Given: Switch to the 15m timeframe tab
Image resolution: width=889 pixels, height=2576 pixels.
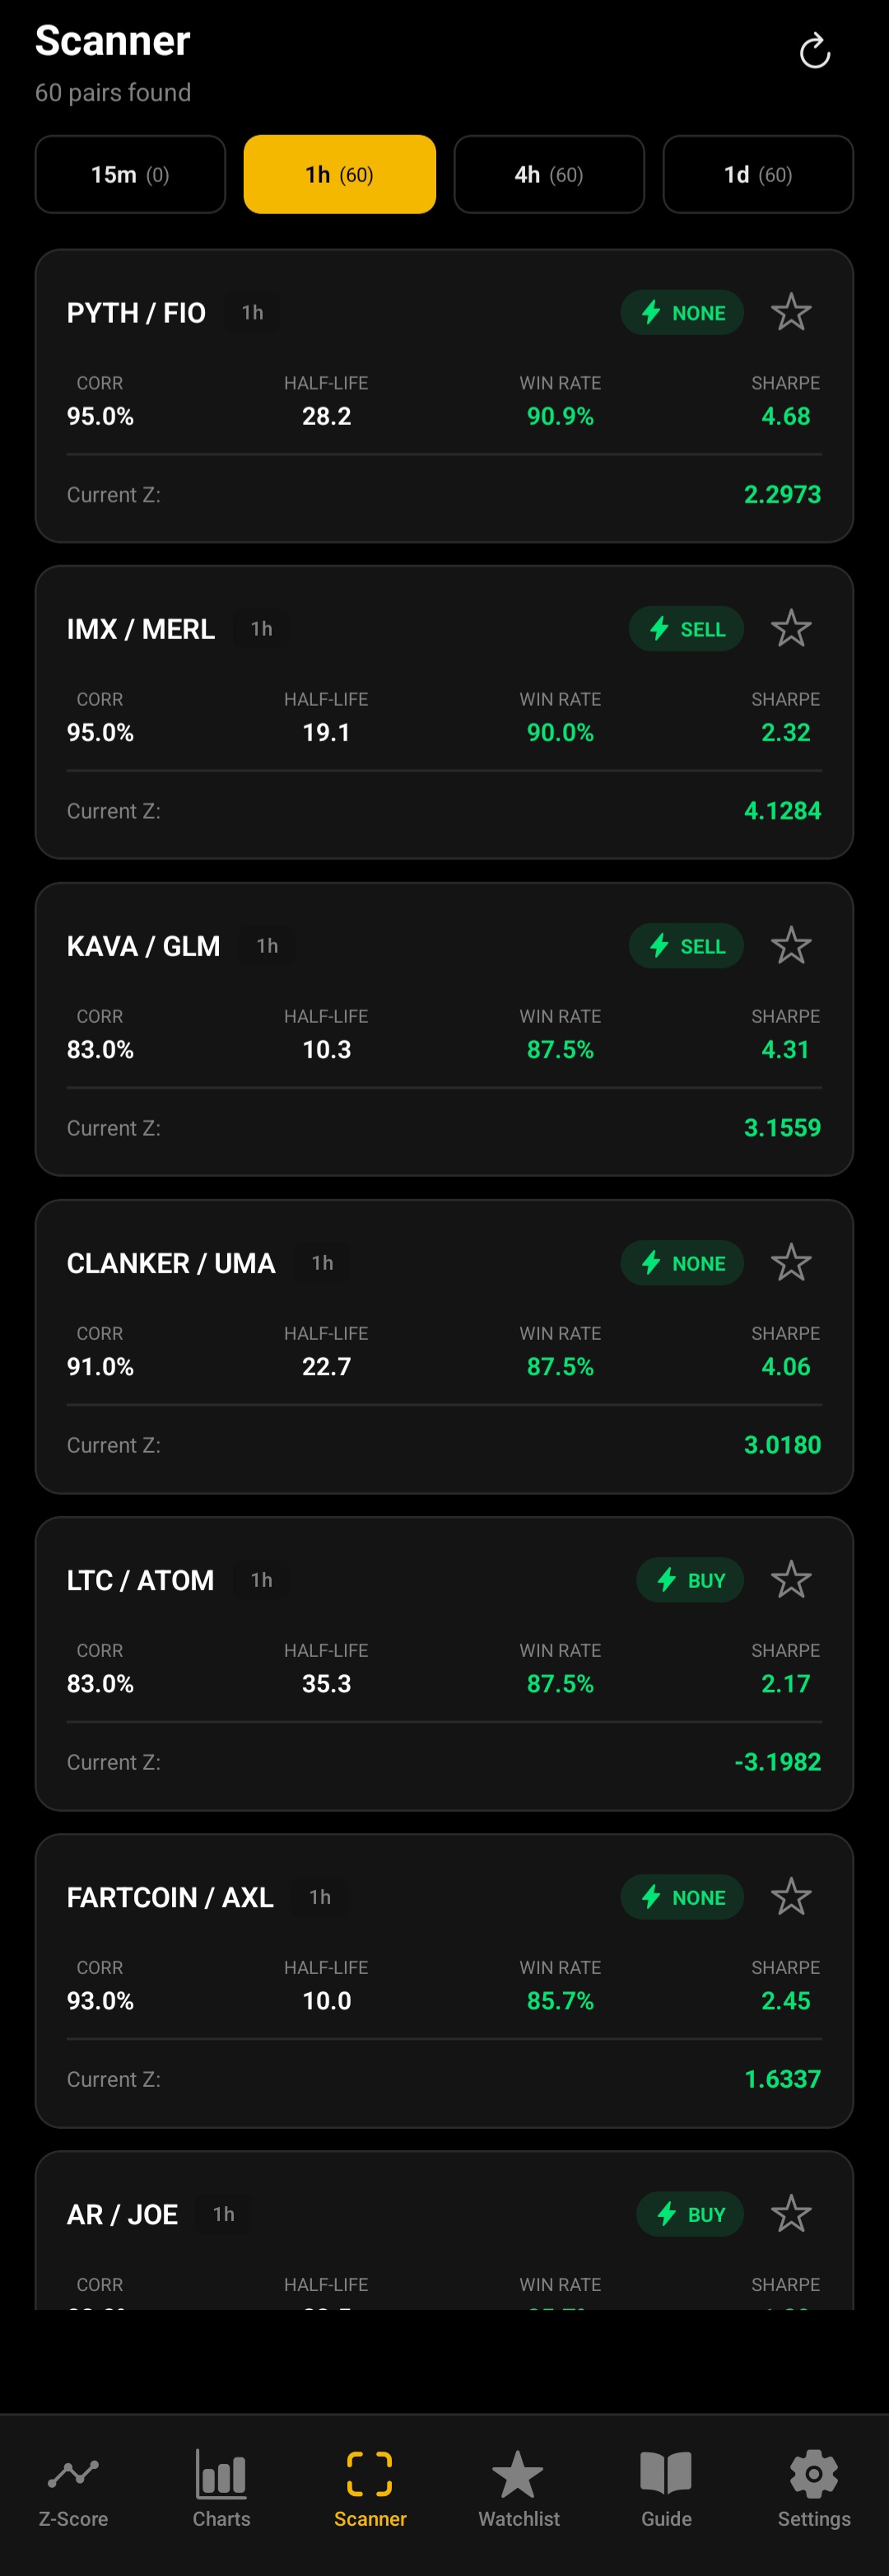Looking at the screenshot, I should (x=130, y=175).
